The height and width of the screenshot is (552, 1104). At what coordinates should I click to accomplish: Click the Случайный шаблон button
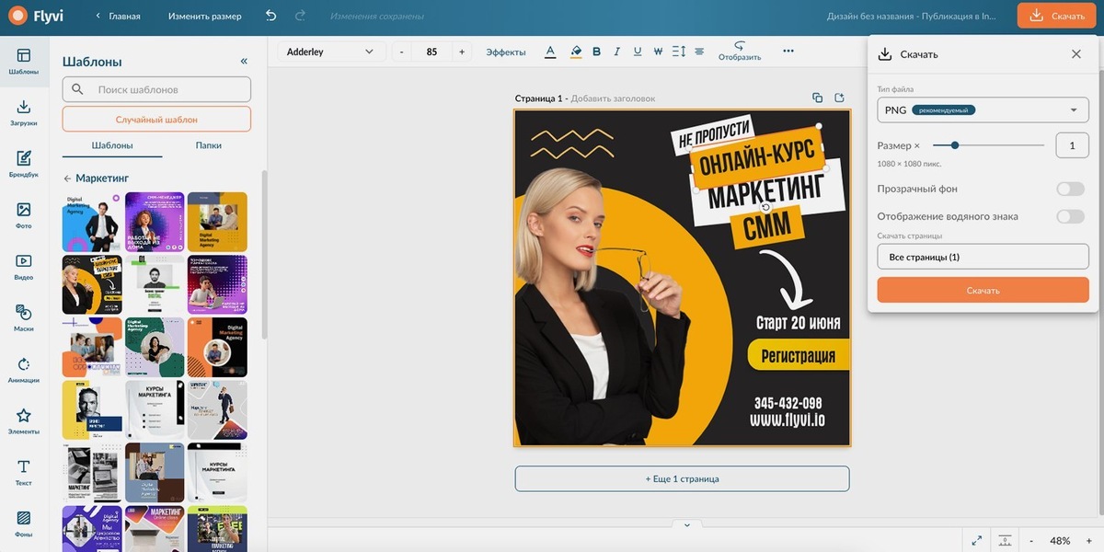click(156, 119)
